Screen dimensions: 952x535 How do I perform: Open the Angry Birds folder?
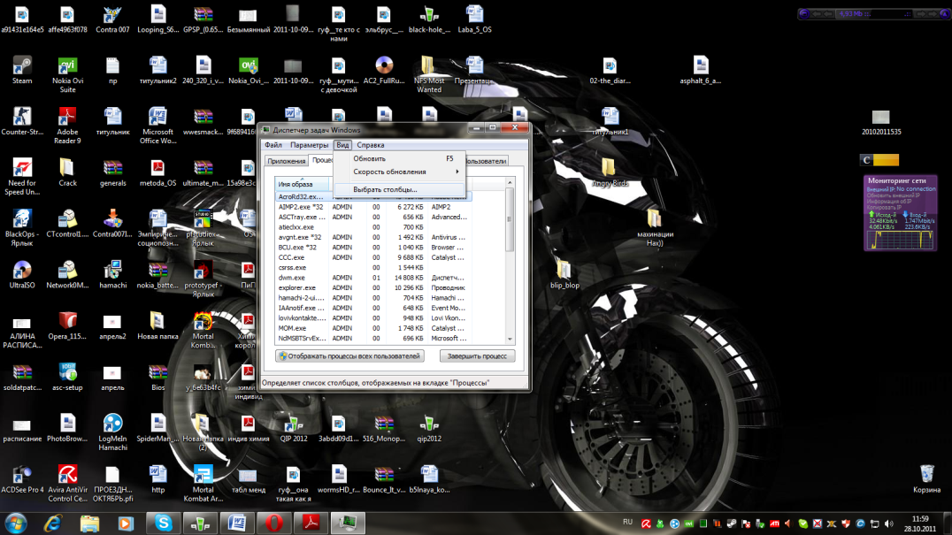pyautogui.click(x=610, y=172)
